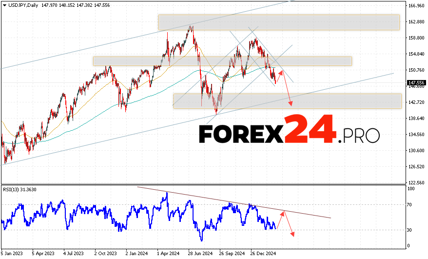Image resolution: width=428 pixels, height=259 pixels.
Task: Click the triangle arrow beside USDJPY,Daily
Action: (3, 4)
